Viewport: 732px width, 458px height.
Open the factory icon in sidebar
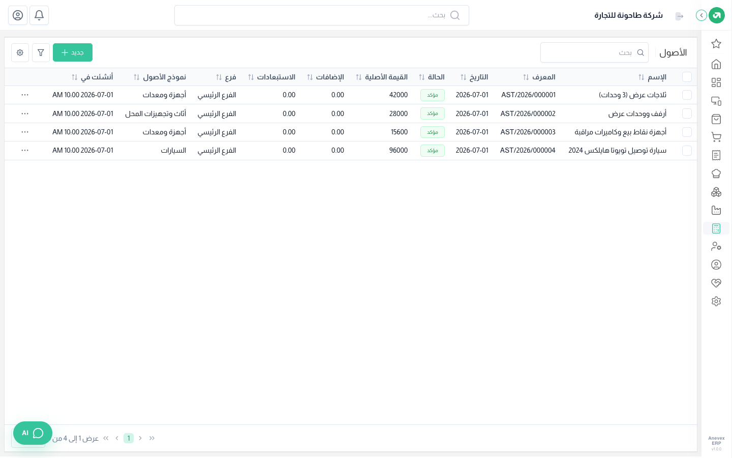pos(716,210)
